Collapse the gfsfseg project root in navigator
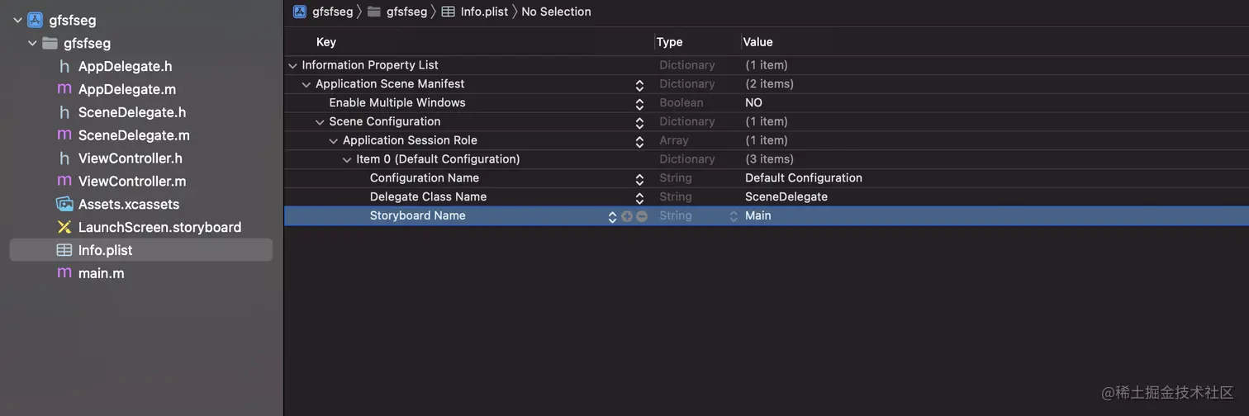1249x416 pixels. click(x=17, y=20)
